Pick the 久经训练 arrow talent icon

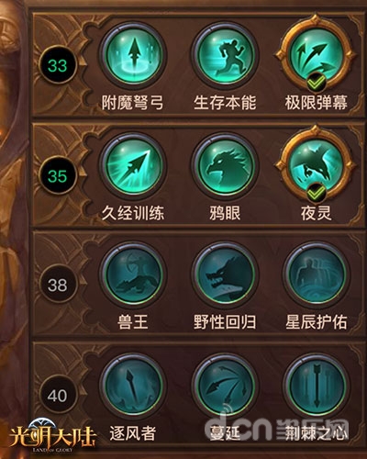click(x=133, y=166)
